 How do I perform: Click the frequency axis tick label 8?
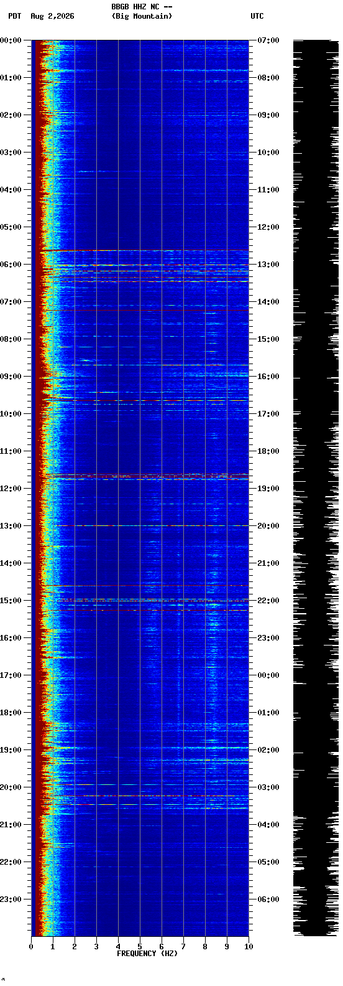pyautogui.click(x=205, y=947)
